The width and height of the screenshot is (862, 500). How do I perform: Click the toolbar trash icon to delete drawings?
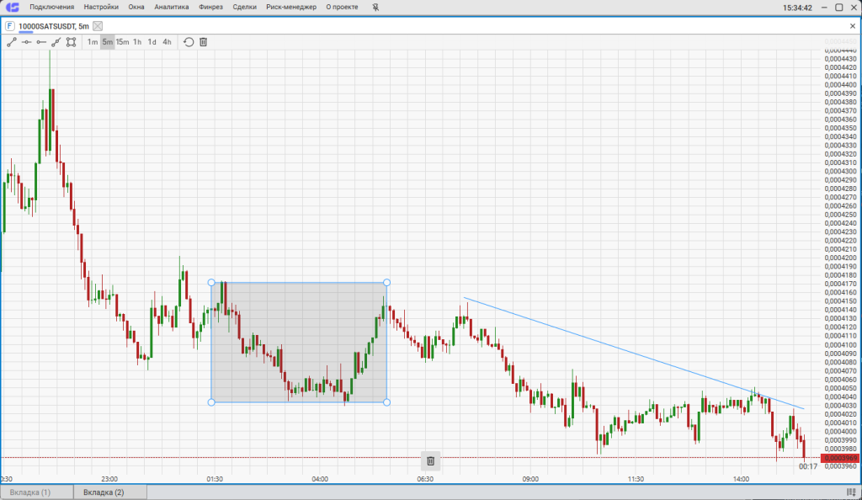click(203, 42)
